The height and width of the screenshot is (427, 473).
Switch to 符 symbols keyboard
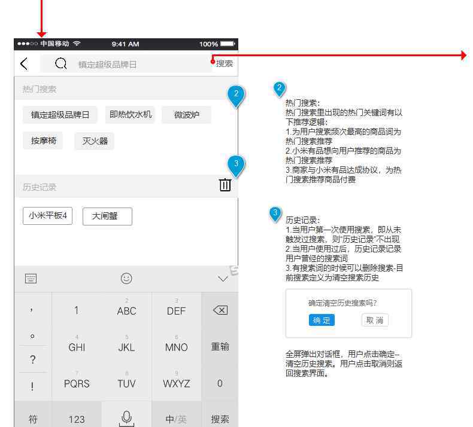[x=33, y=419]
